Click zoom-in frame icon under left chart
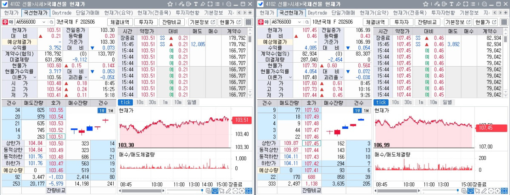Image resolution: width=510 pixels, height=195 pixels. (x=242, y=191)
